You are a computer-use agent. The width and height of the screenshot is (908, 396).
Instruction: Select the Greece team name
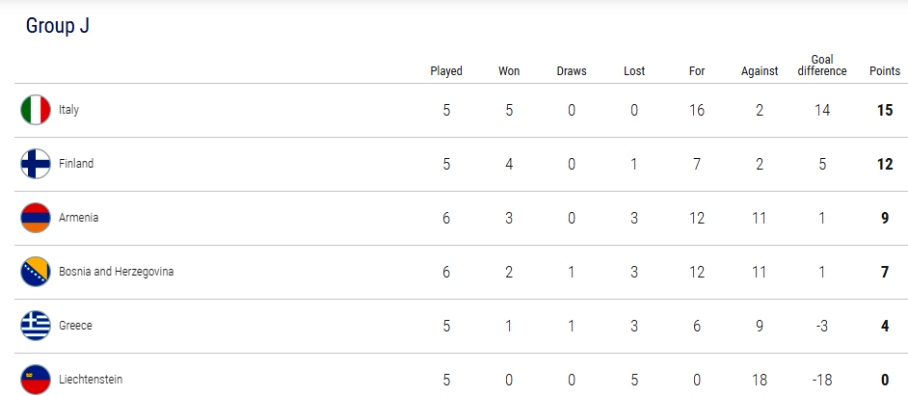point(75,326)
